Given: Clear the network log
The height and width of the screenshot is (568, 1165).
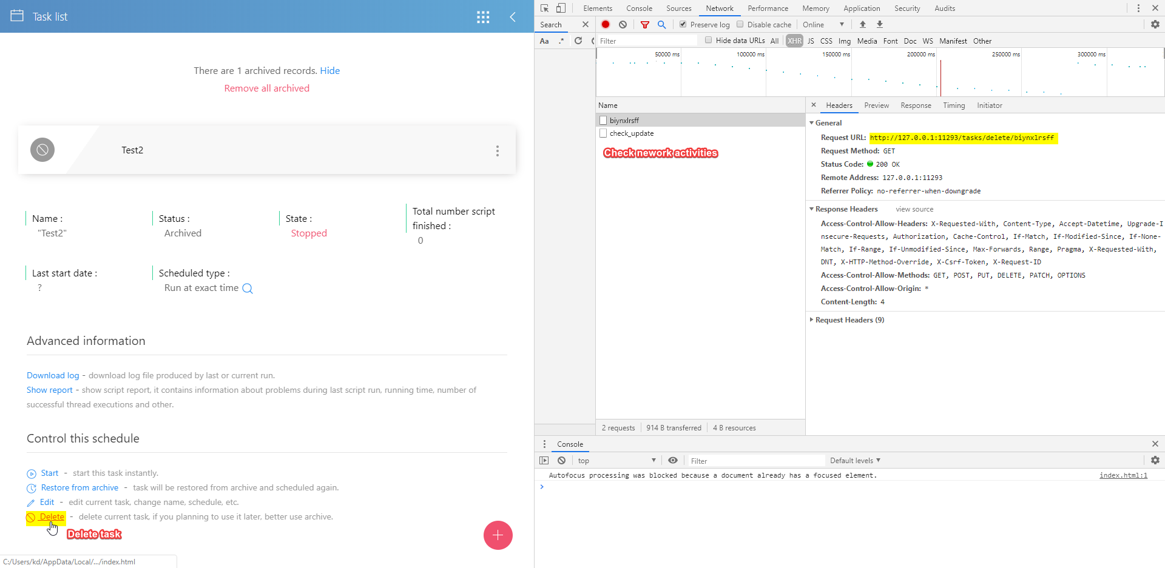Looking at the screenshot, I should [623, 25].
